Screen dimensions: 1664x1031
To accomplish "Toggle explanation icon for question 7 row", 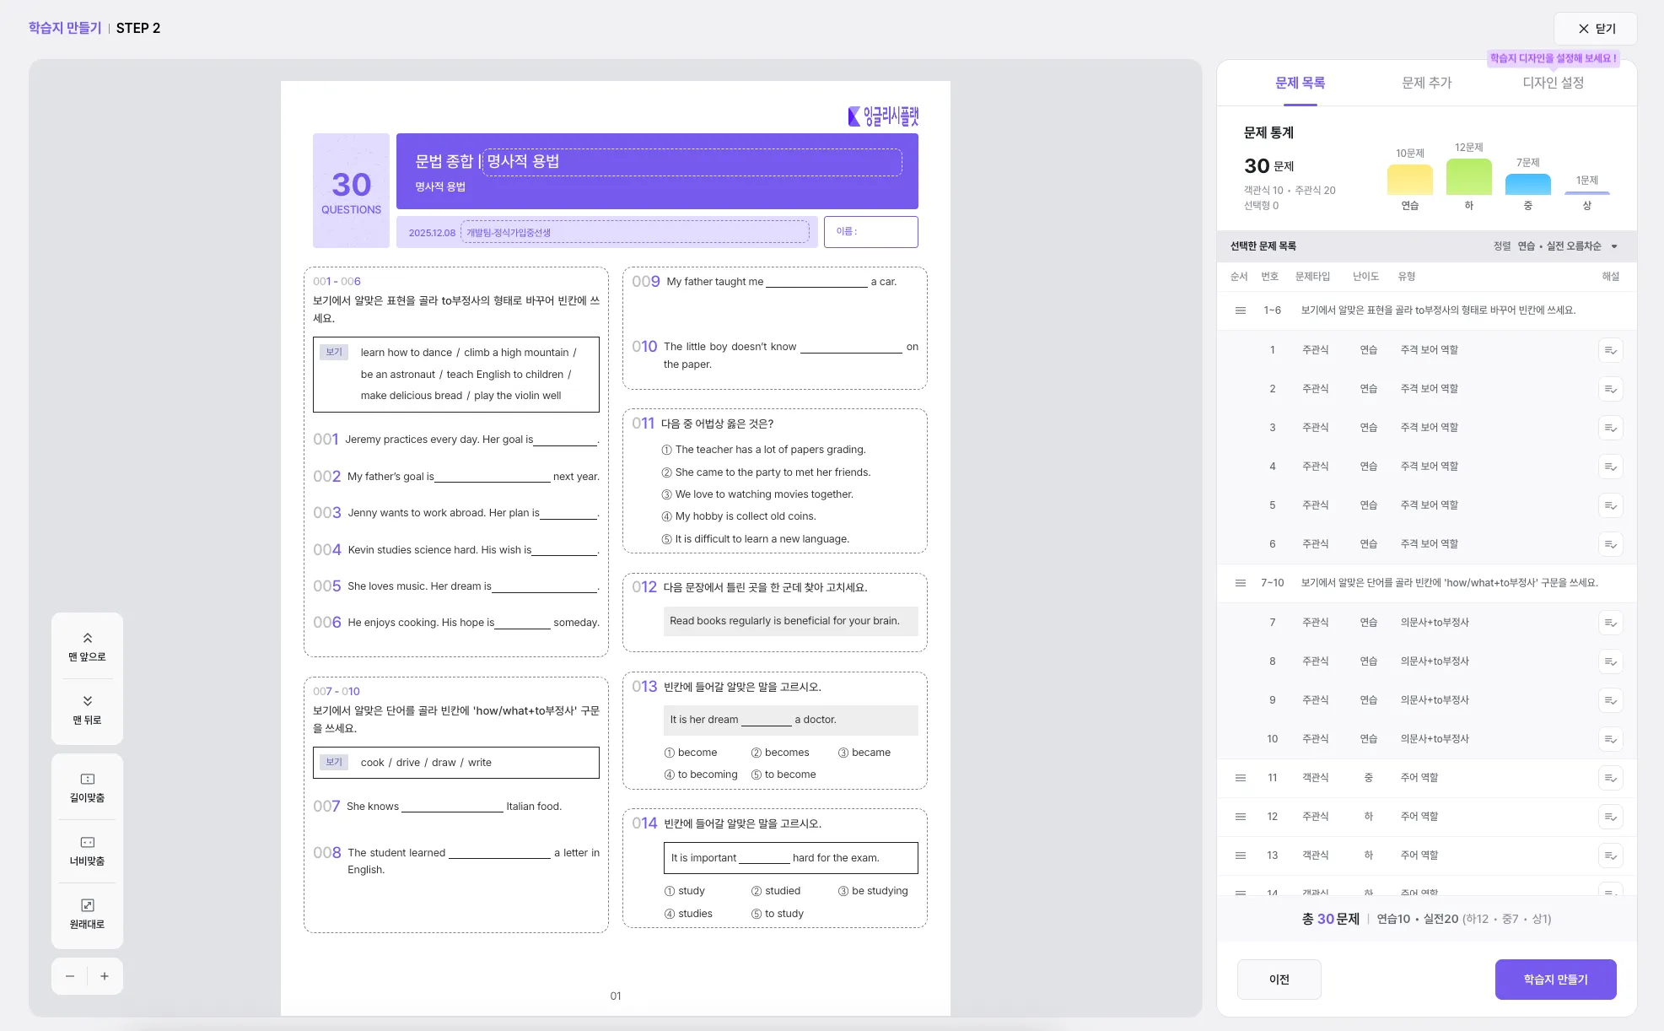I will coord(1610,623).
